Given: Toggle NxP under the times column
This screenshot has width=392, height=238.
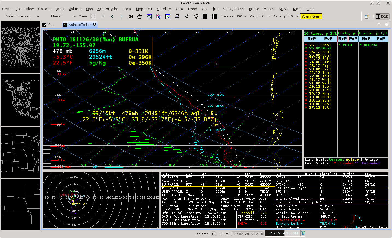Looking at the screenshot, I should tap(312, 39).
